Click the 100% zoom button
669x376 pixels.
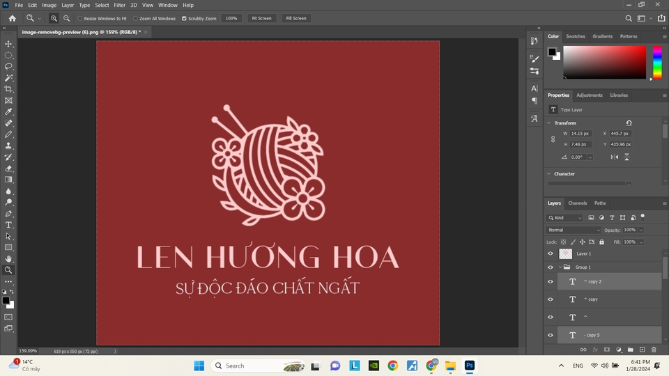(231, 18)
